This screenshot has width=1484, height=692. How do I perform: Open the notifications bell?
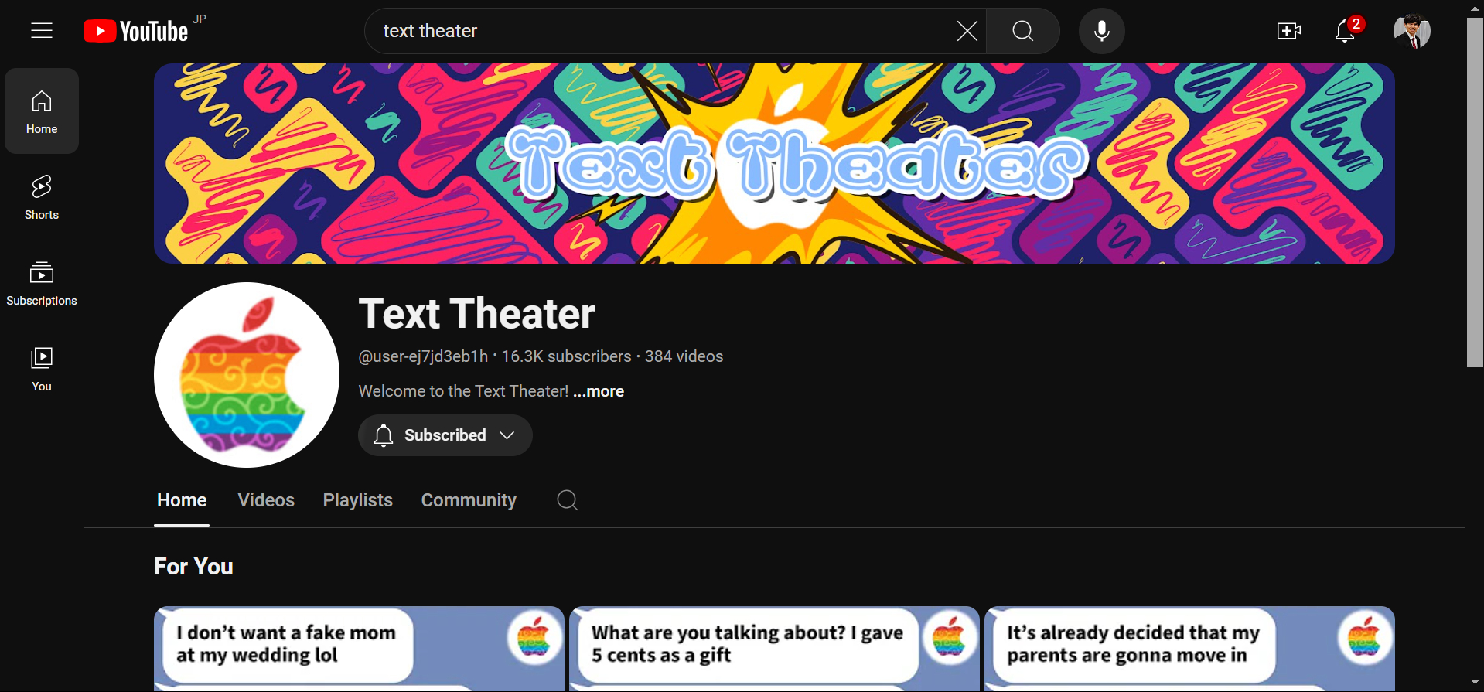pos(1346,31)
